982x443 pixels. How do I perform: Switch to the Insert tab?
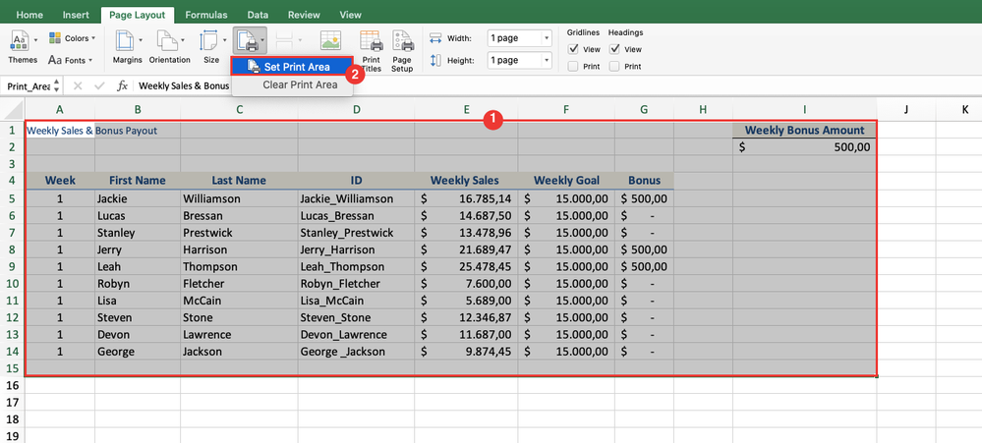coord(77,15)
